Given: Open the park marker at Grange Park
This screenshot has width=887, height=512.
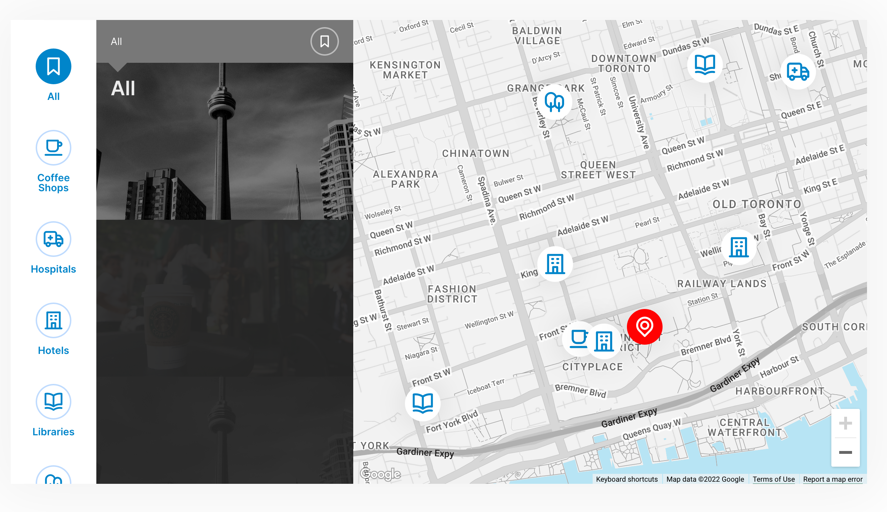Looking at the screenshot, I should click(554, 102).
